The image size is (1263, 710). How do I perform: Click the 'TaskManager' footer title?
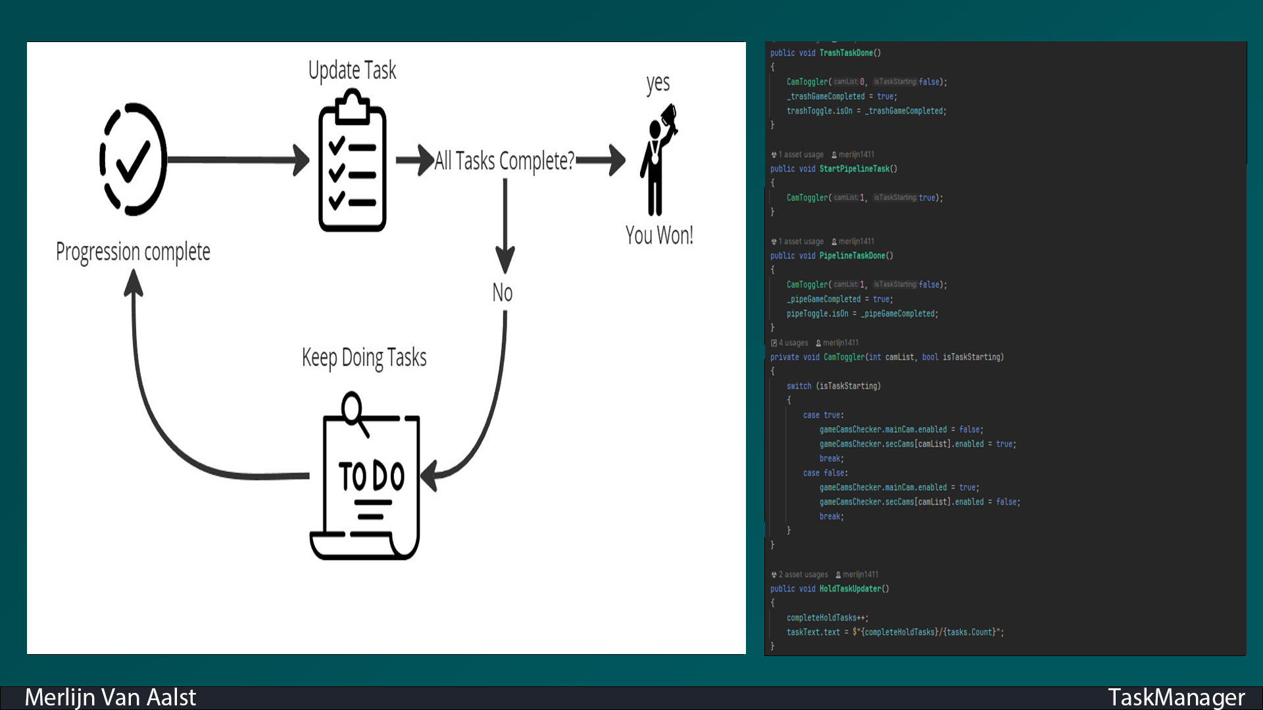coord(1176,698)
